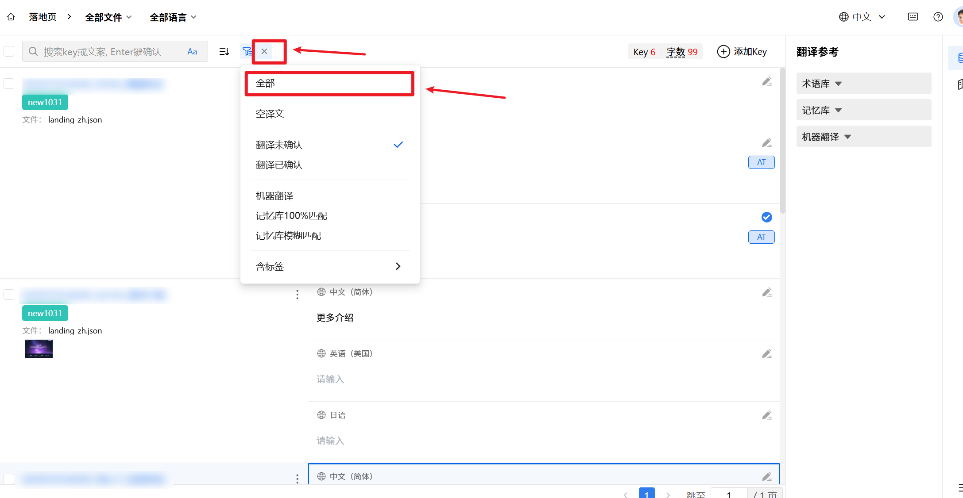Click the blue confirmed checkmark icon
The image size is (963, 498).
point(766,217)
